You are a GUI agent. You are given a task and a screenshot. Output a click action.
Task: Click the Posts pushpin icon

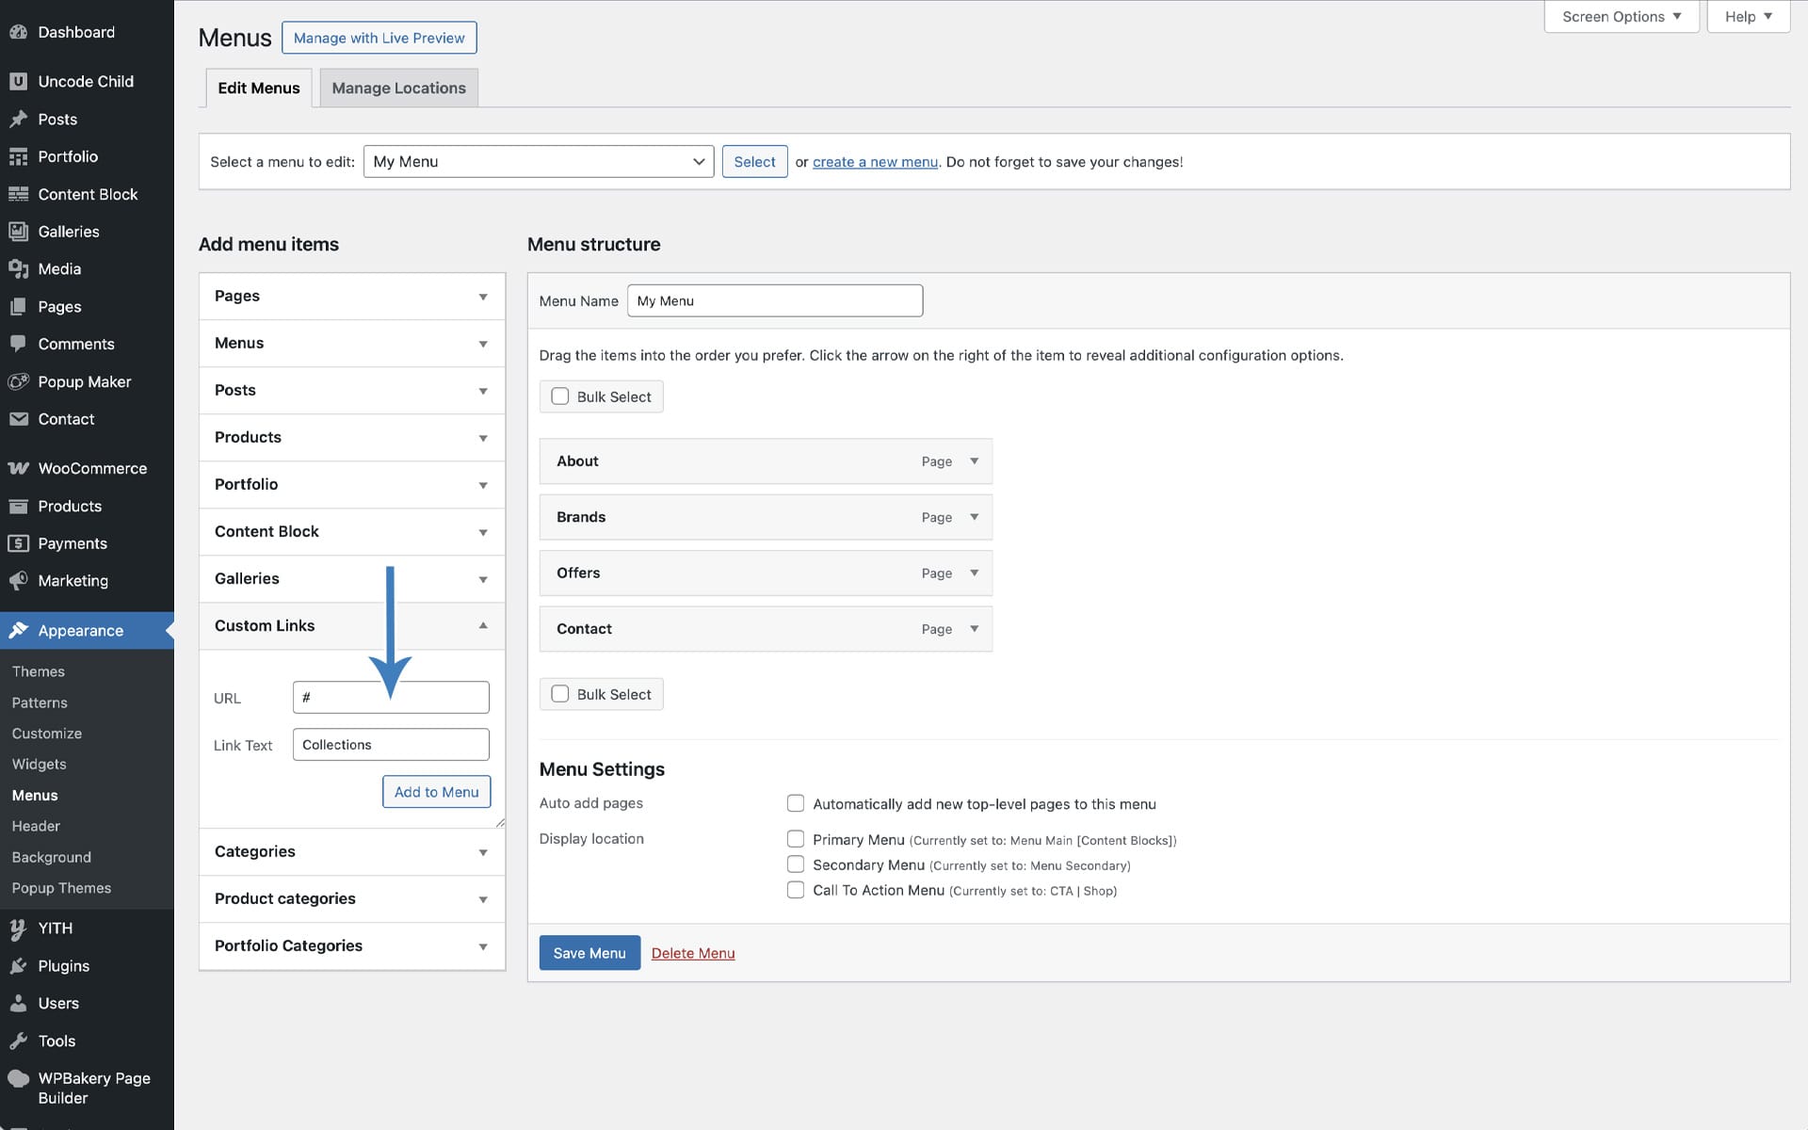[x=18, y=120]
